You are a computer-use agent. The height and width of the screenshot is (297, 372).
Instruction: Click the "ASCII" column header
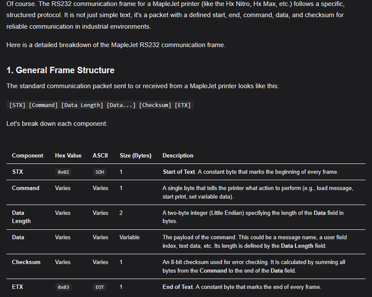(100, 156)
